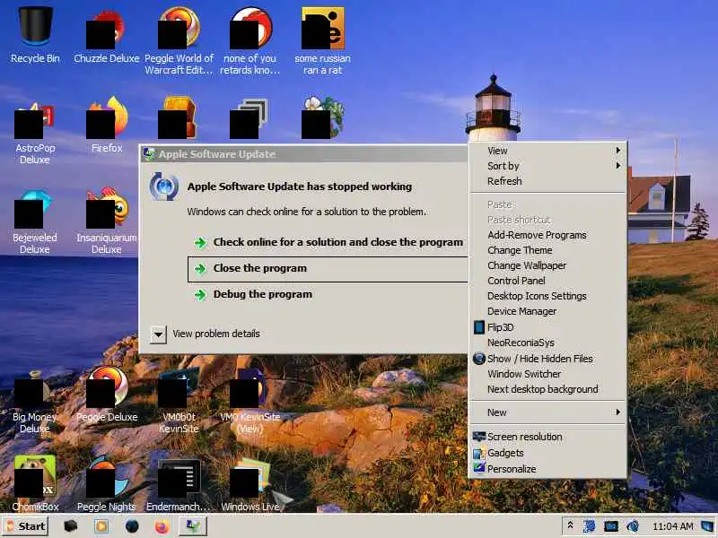Toggle Show / Hide Hidden Files

(547, 359)
